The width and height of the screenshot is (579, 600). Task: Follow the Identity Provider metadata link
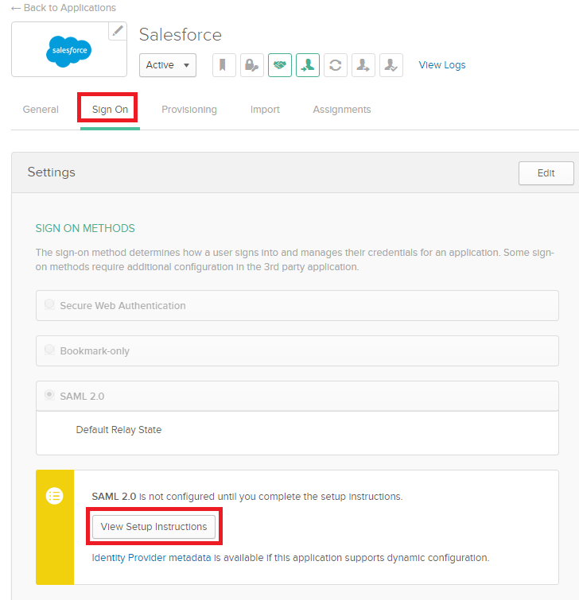coord(151,558)
